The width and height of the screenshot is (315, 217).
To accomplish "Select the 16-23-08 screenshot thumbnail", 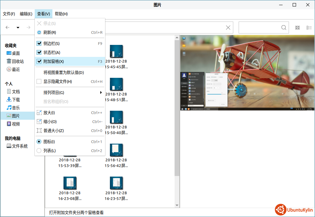I will coord(70,183).
